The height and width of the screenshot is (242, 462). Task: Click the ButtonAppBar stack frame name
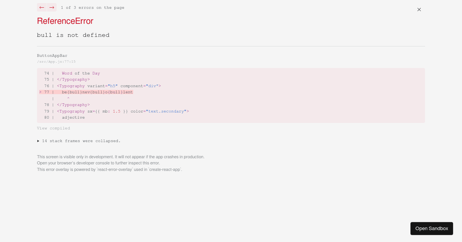[x=52, y=55]
